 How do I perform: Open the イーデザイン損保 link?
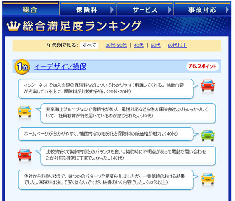[60, 67]
